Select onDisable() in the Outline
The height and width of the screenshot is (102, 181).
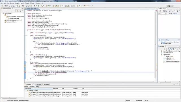click(169, 60)
